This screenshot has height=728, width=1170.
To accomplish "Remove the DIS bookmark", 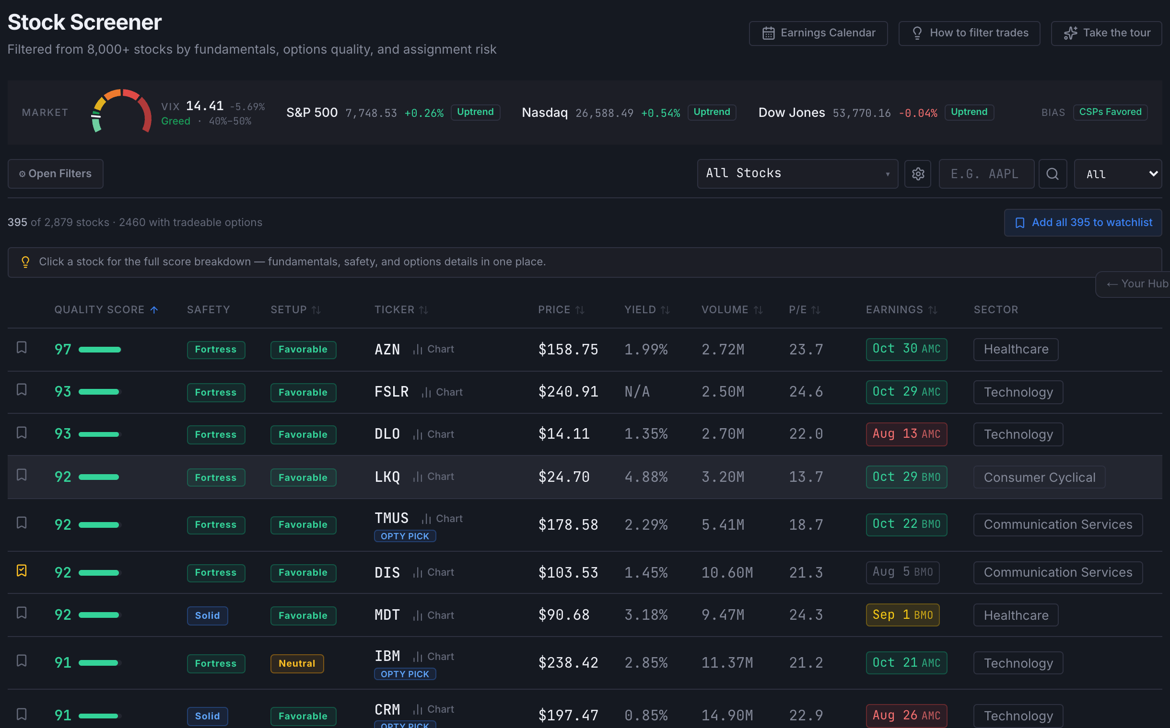I will click(21, 570).
